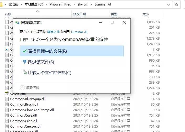Screen dimensions: 185x132
Task: Click Common.Core.dll file icon
Action: [x=7, y=115]
